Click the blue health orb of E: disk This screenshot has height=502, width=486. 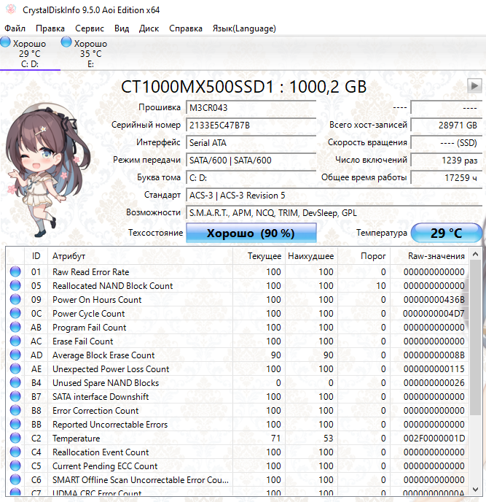click(66, 42)
